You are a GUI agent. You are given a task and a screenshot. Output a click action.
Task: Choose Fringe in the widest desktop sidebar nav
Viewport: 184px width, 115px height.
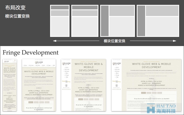click(117, 75)
